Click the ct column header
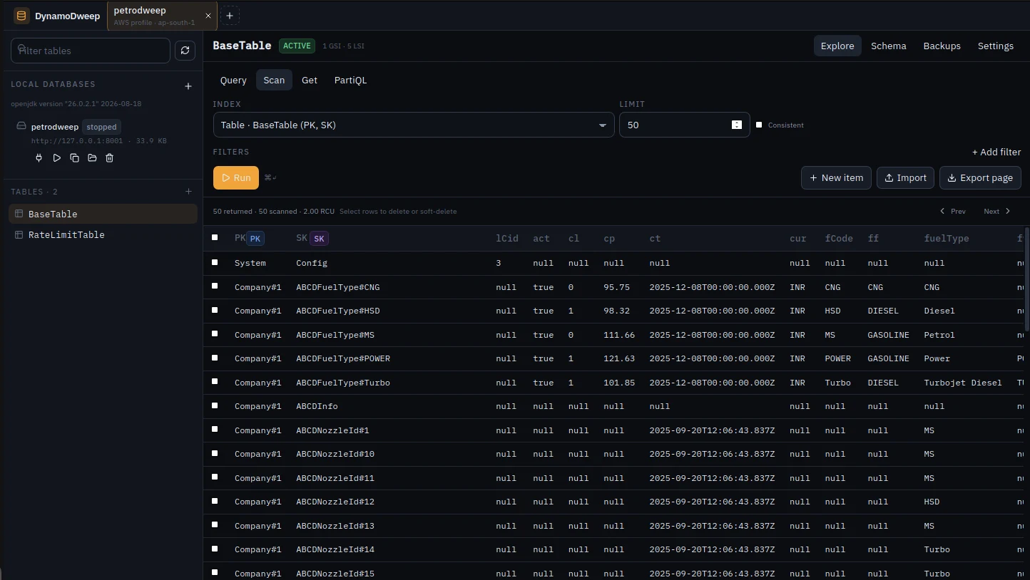Screen dimensions: 1030x580 pyautogui.click(x=655, y=239)
